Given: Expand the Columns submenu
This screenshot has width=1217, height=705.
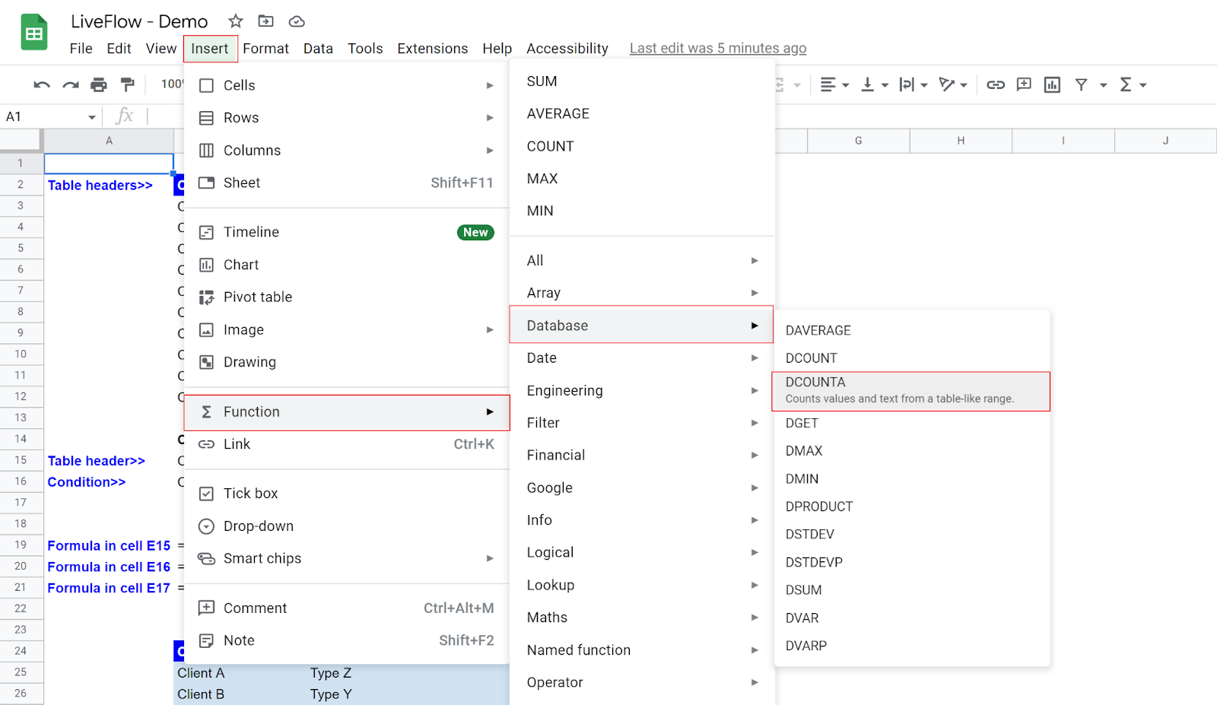Looking at the screenshot, I should click(x=346, y=151).
